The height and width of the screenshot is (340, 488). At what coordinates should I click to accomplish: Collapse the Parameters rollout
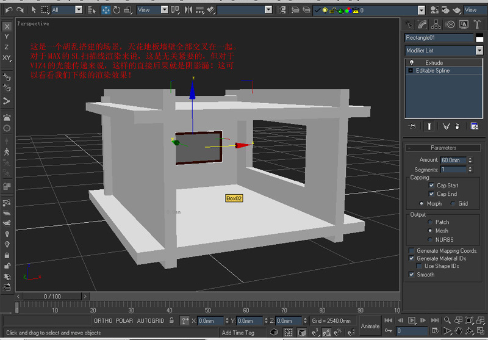click(443, 148)
